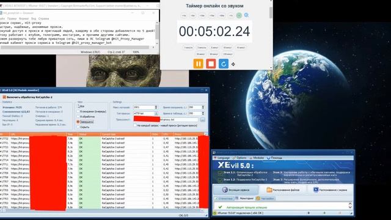Click the service emulation globe button

pos(236,190)
